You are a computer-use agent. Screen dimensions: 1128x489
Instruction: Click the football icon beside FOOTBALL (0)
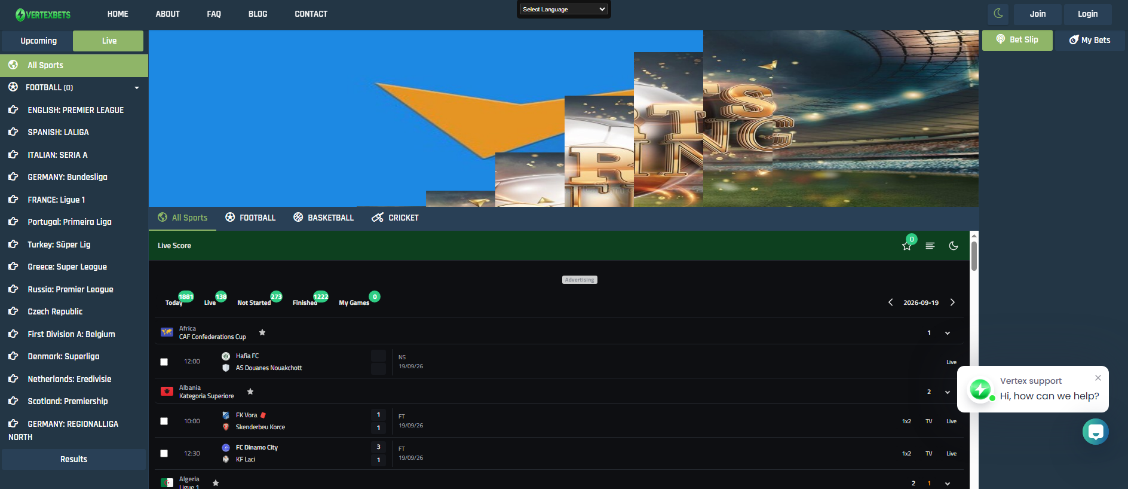tap(13, 87)
